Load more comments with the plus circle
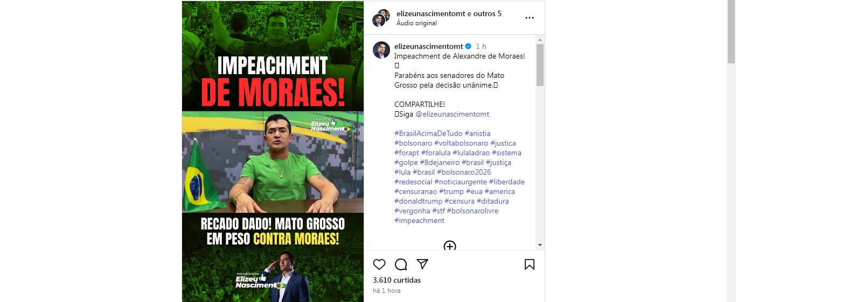841x302 pixels. pos(450,246)
